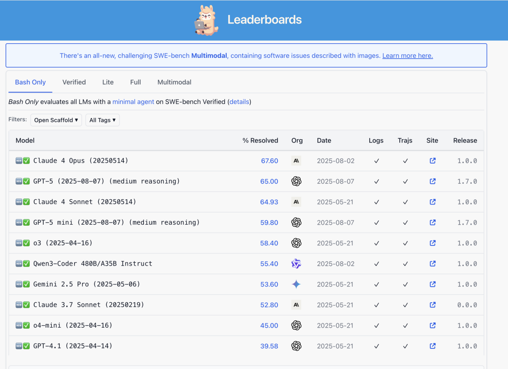Click release value 0.0.0 for Claude 3.7 Sonnet
The image size is (508, 369).
click(467, 305)
